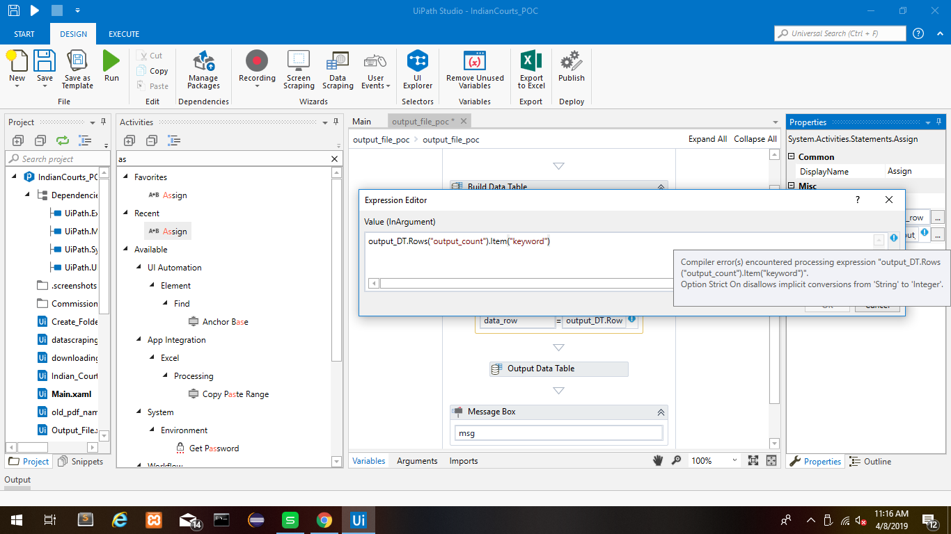Click the Save icon in ribbon
The width and height of the screenshot is (951, 534).
tap(45, 61)
